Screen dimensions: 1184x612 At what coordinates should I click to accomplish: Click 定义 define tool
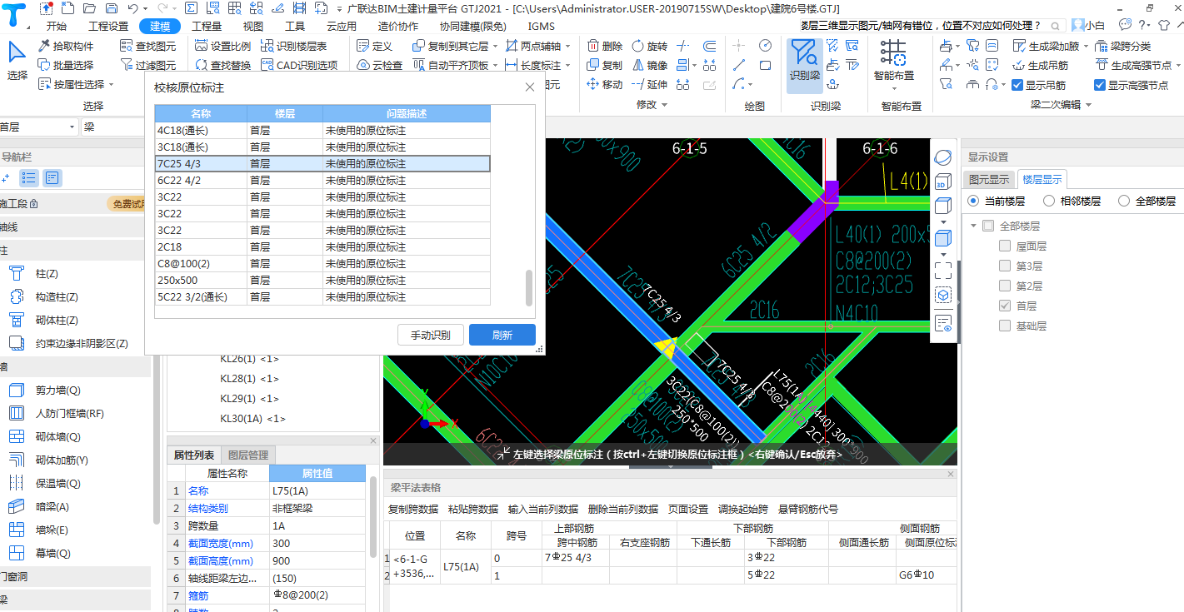(x=374, y=46)
